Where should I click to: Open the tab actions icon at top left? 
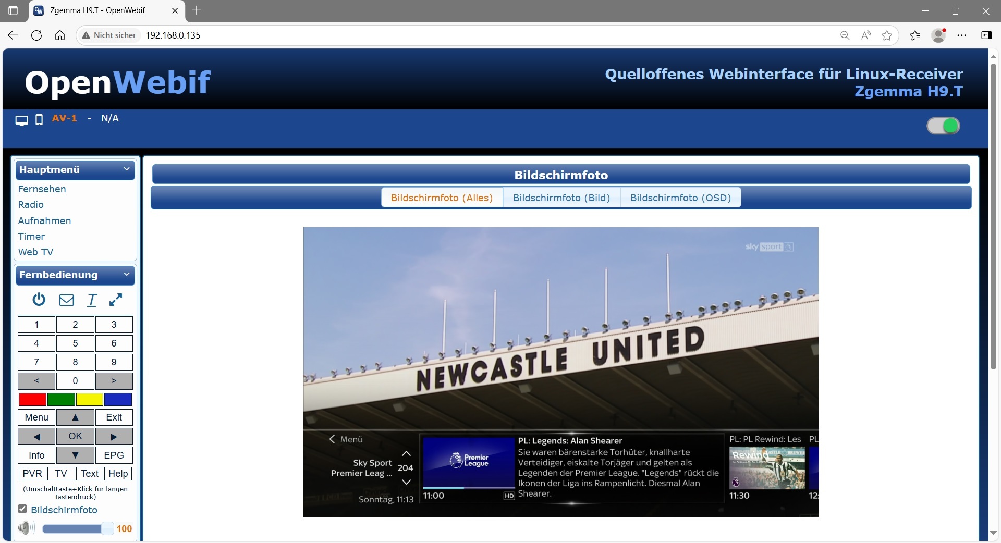tap(13, 10)
